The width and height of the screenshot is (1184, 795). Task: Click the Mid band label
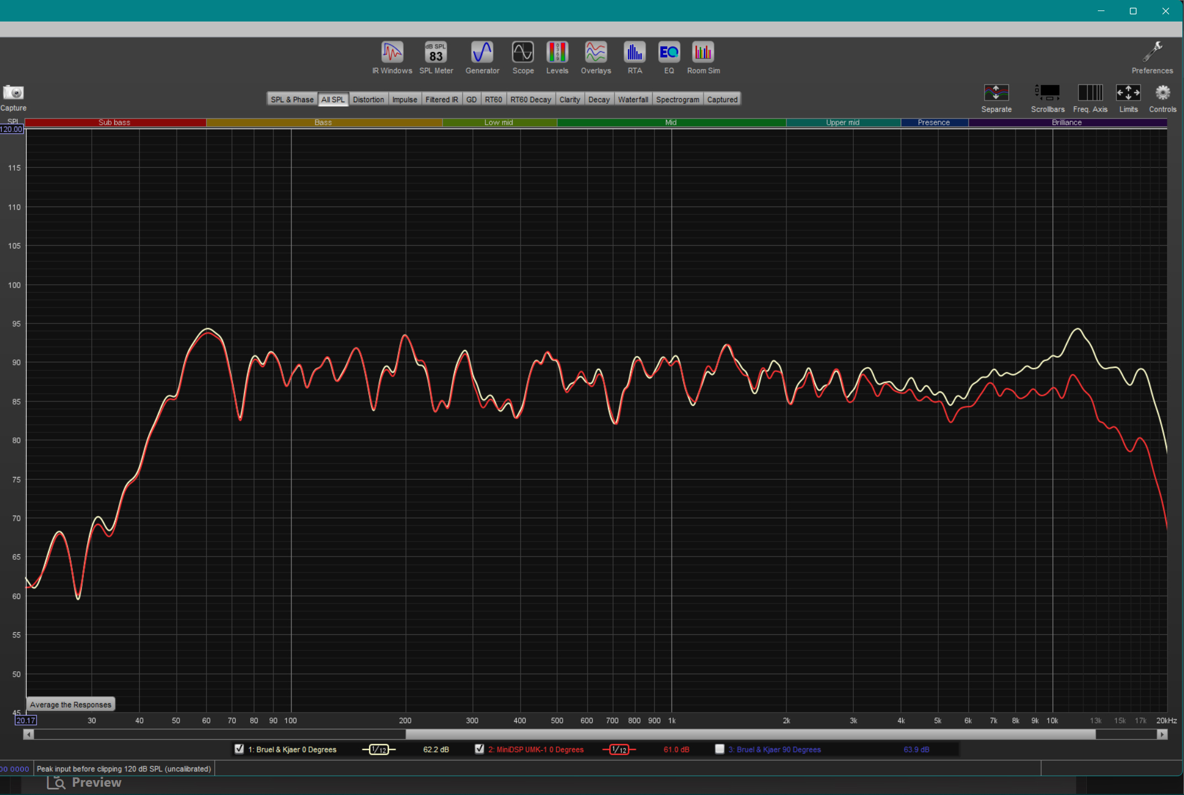[x=671, y=123]
